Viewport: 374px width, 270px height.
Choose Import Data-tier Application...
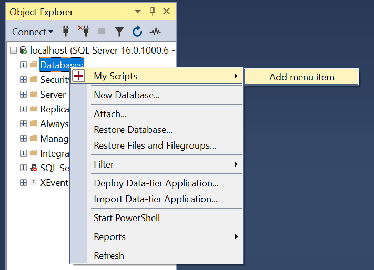157,199
